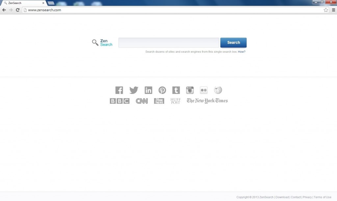Select the ZenSearch browser tab
The height and width of the screenshot is (201, 337).
point(23,3)
